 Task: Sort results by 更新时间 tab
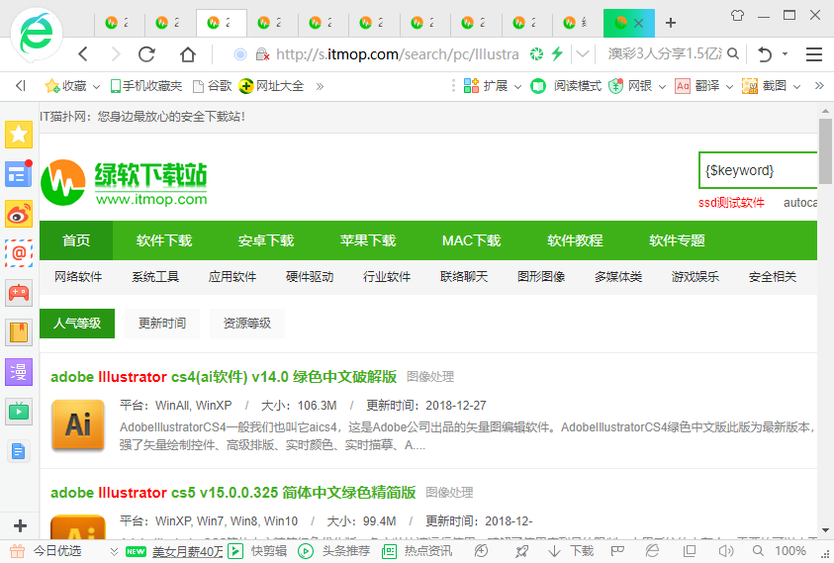pos(162,323)
